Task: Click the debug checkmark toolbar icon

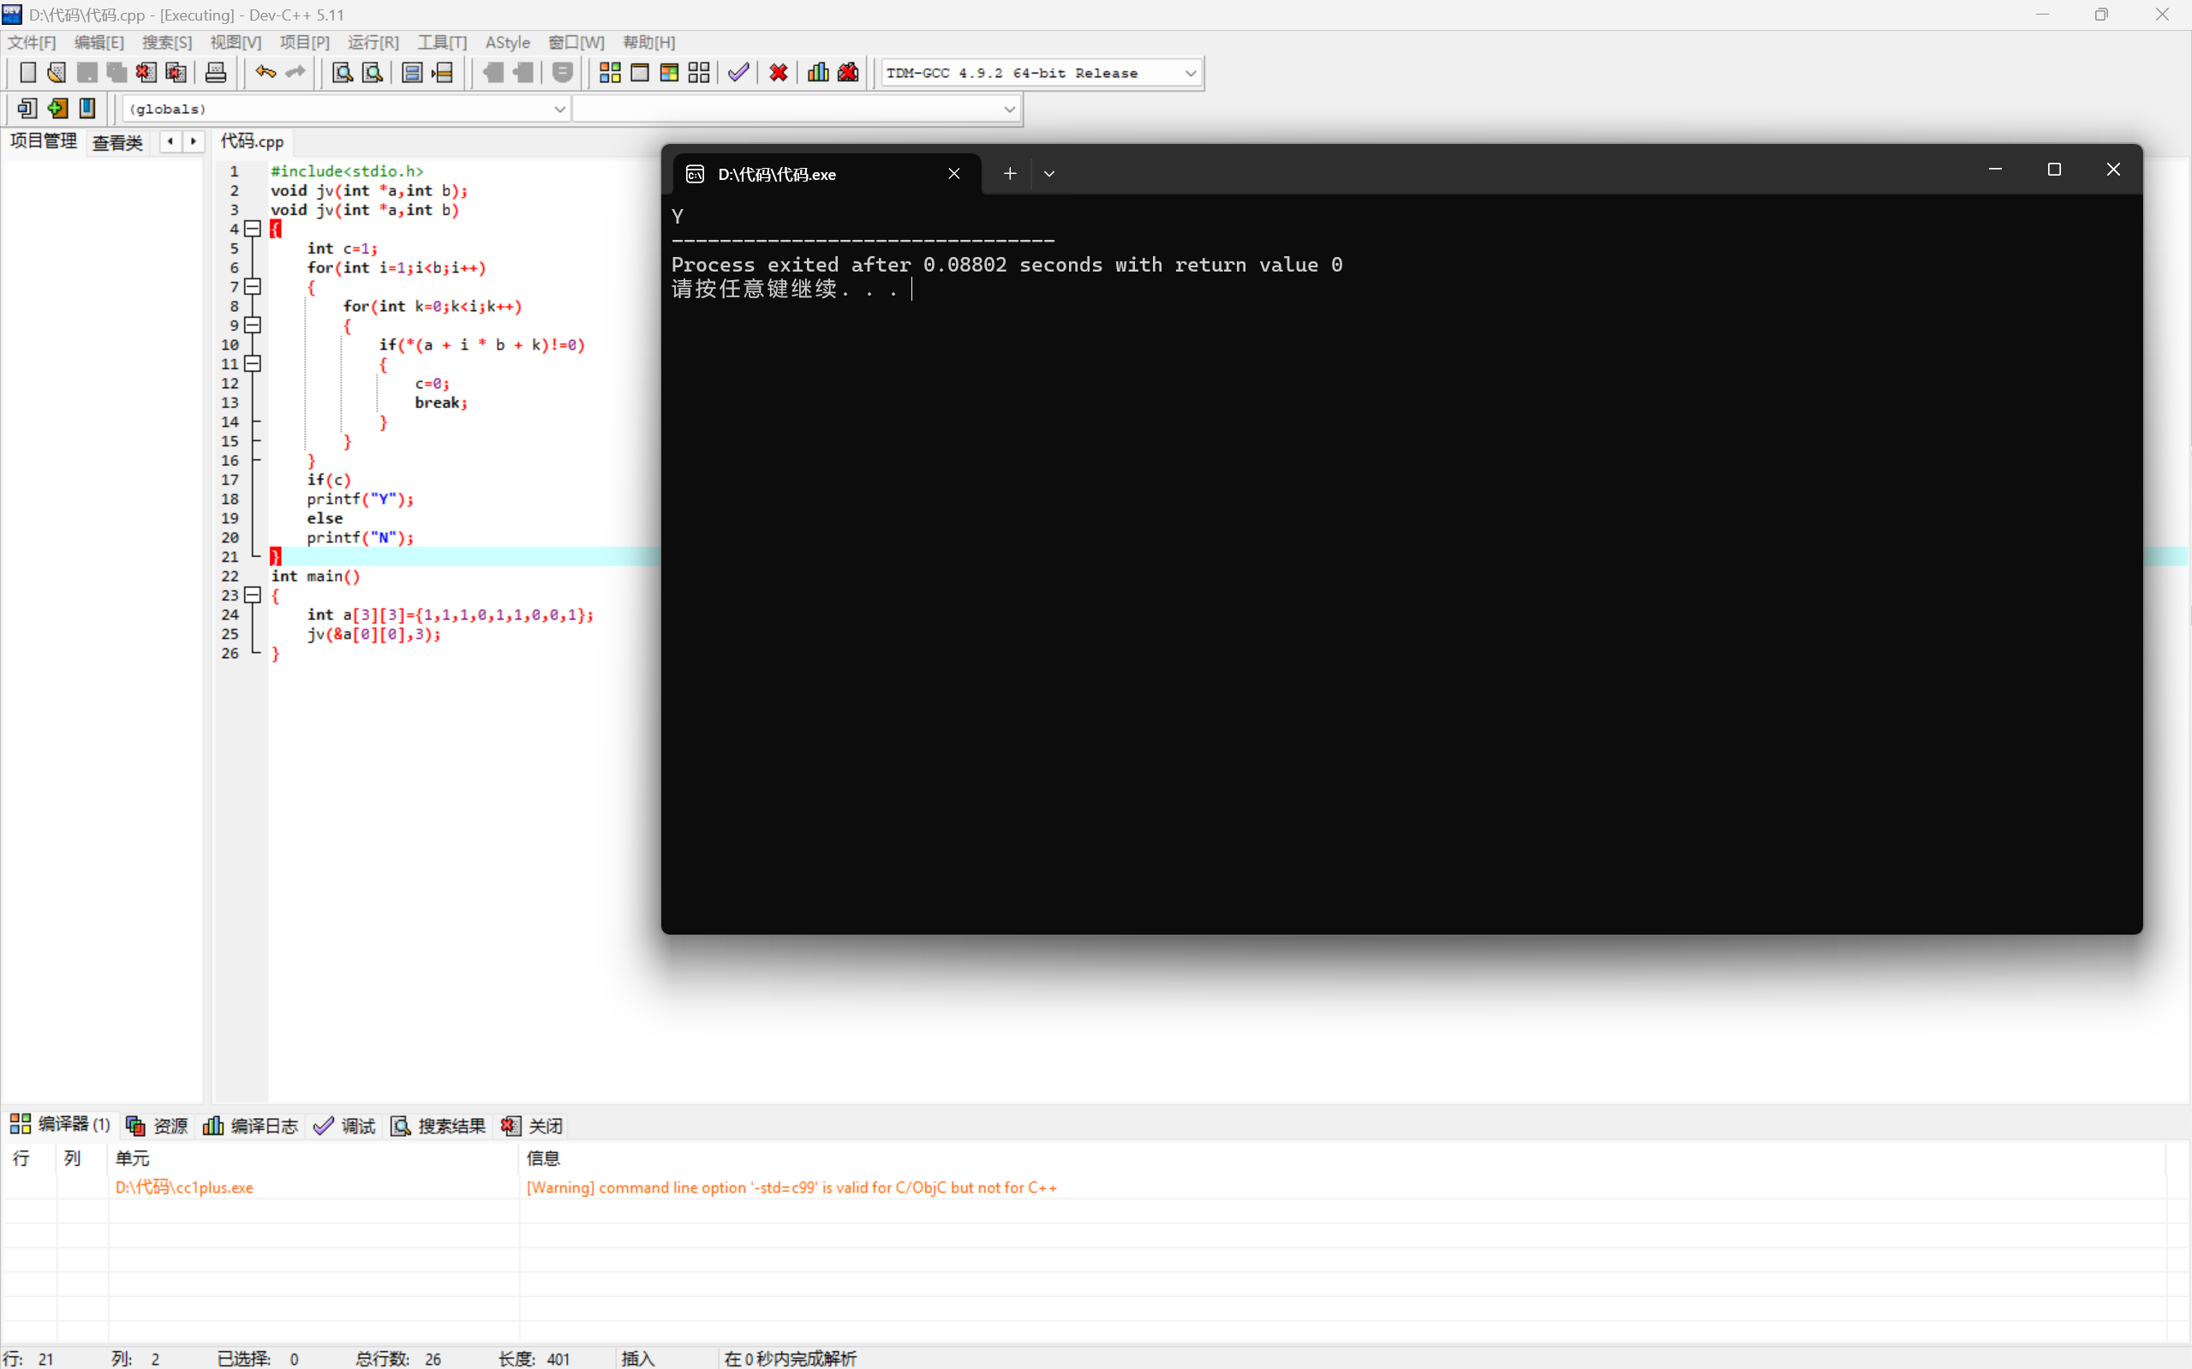Action: click(738, 73)
